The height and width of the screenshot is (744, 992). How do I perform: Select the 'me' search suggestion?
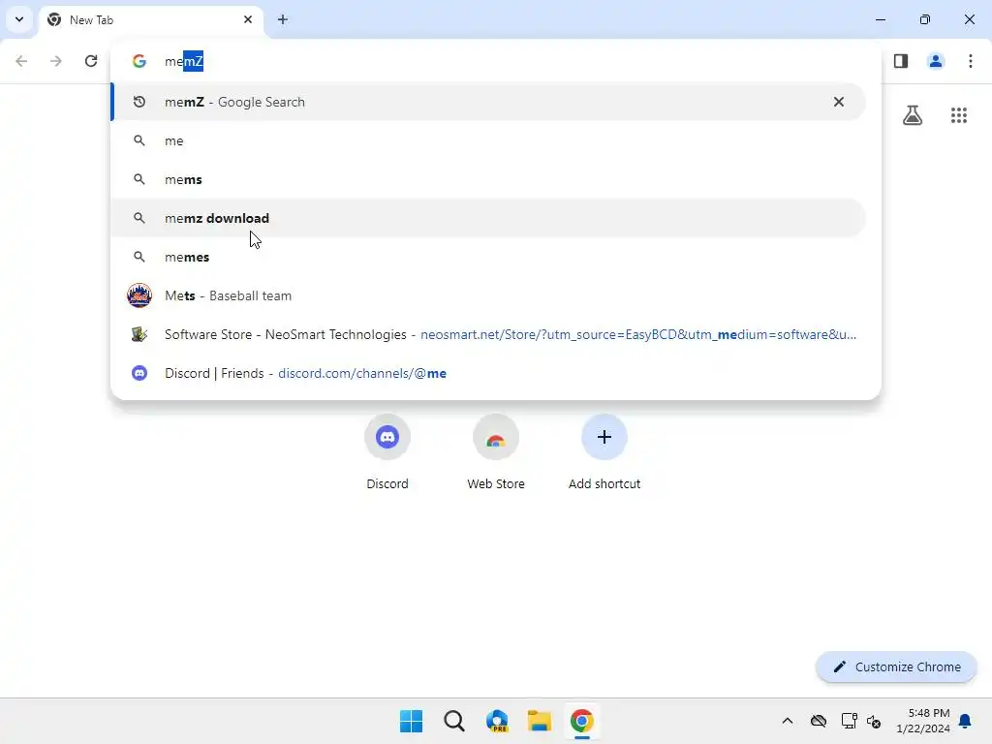click(488, 140)
